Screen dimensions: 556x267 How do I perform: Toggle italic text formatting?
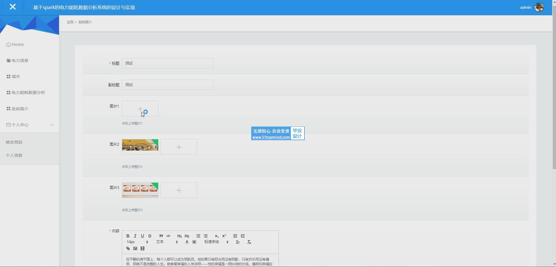(135, 236)
